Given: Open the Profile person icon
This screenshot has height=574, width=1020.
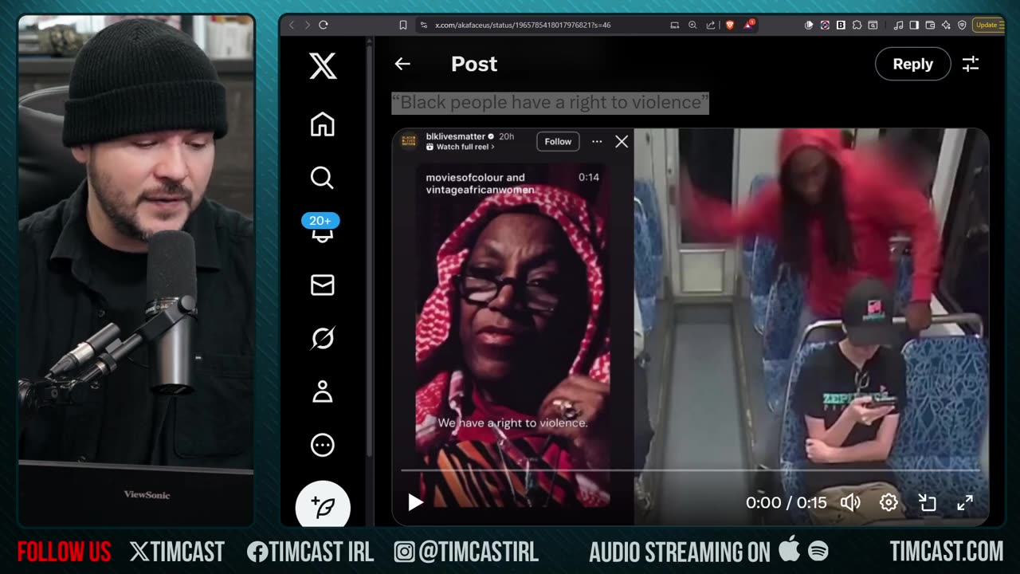Looking at the screenshot, I should (x=322, y=391).
